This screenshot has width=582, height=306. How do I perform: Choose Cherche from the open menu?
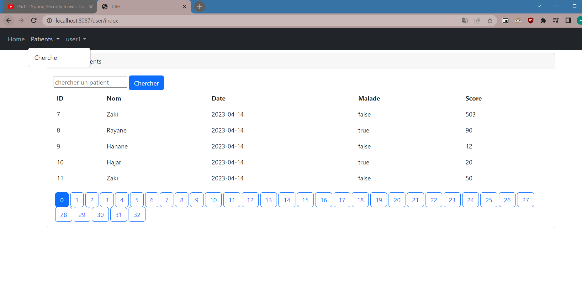(x=46, y=58)
